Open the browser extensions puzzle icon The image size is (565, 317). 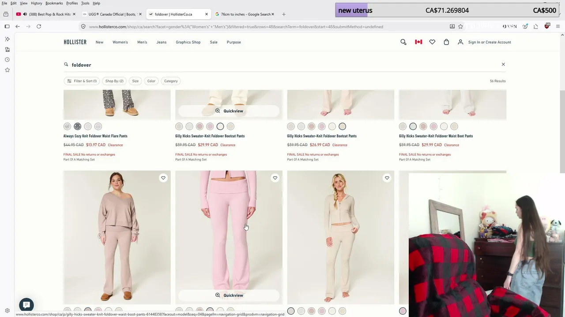536,26
